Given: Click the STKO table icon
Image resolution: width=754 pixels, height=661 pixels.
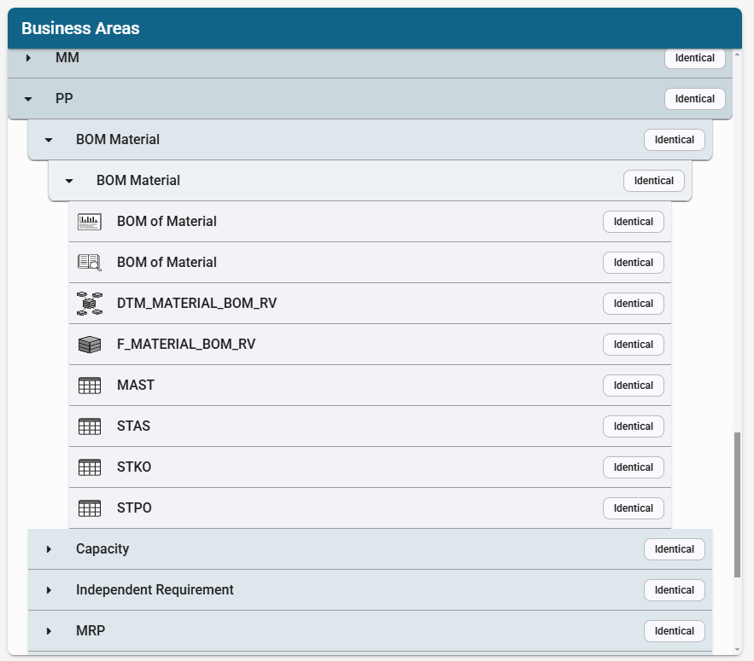Looking at the screenshot, I should (x=89, y=467).
